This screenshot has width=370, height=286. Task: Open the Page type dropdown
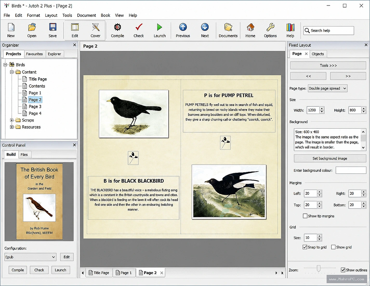[328, 88]
